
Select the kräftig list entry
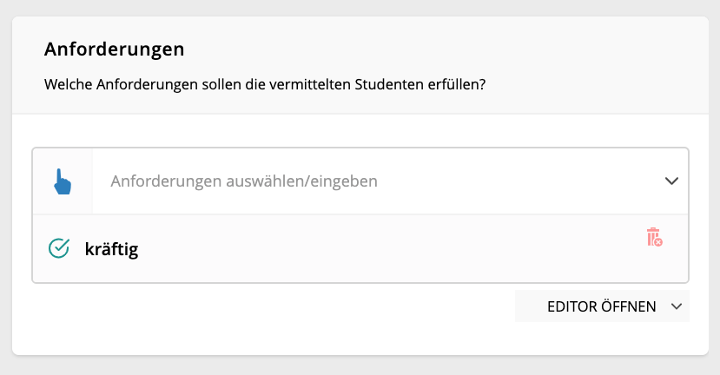(360, 248)
